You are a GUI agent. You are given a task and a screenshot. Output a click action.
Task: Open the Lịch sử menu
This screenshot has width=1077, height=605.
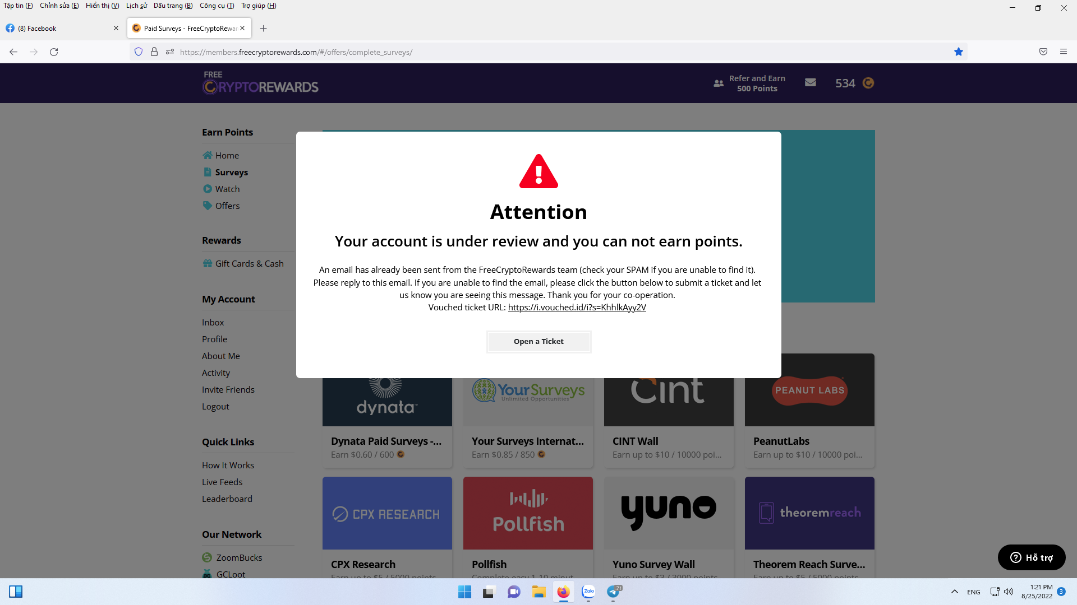click(x=136, y=6)
